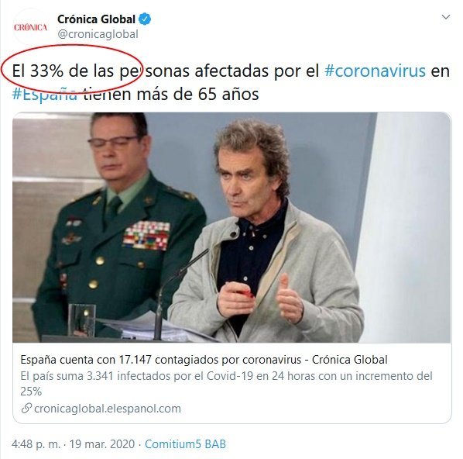The width and height of the screenshot is (463, 459).
Task: Click the 4:48 p. m. timestamp
Action: point(36,444)
